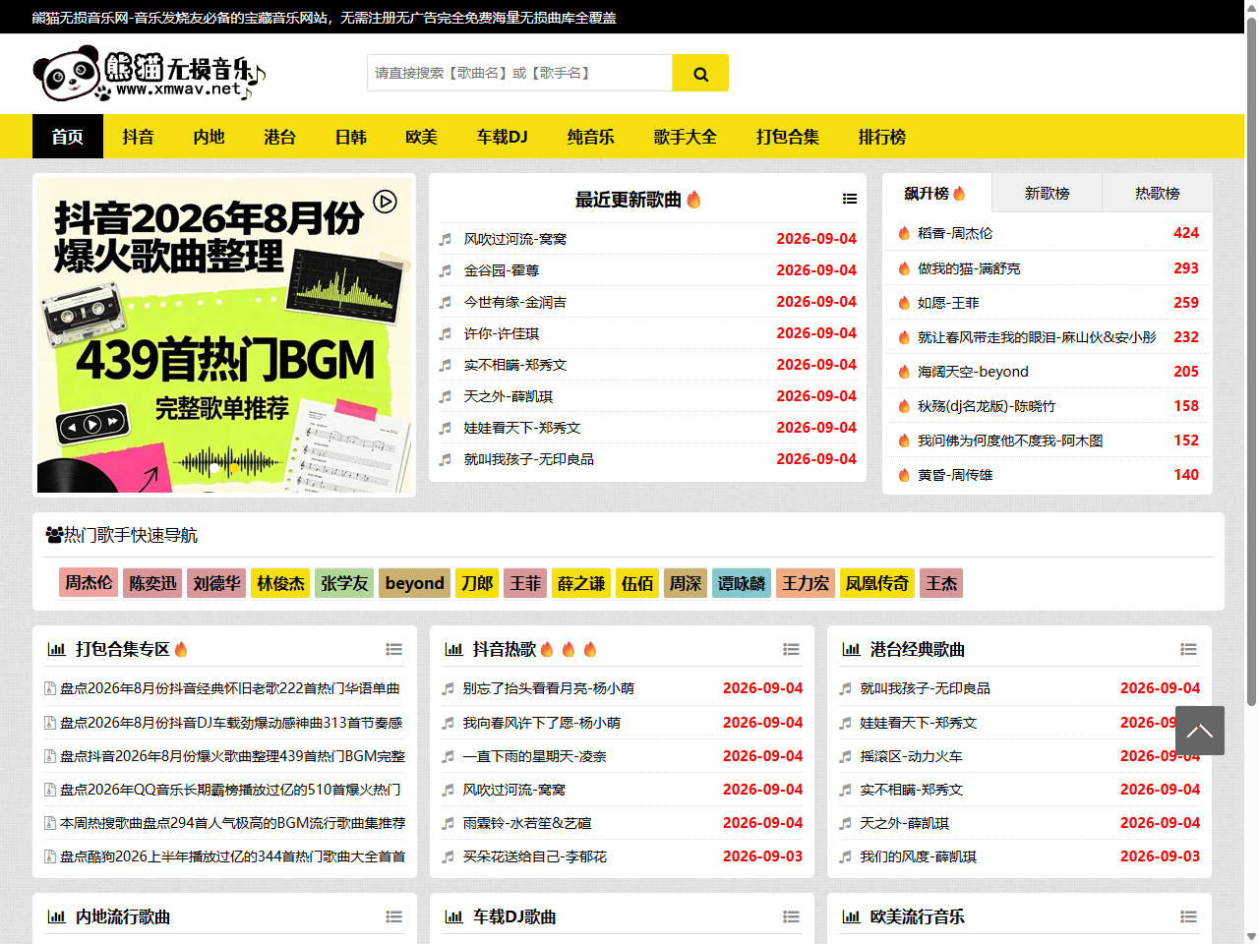Viewport: 1259px width, 944px height.
Task: Click flame icon beside 海阔天空-beyond
Action: [904, 372]
